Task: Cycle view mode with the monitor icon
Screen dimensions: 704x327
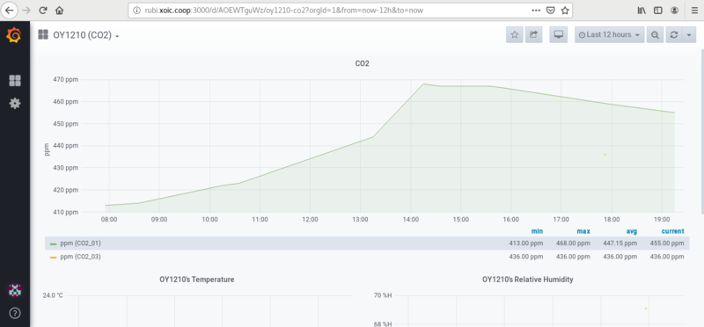Action: (559, 34)
